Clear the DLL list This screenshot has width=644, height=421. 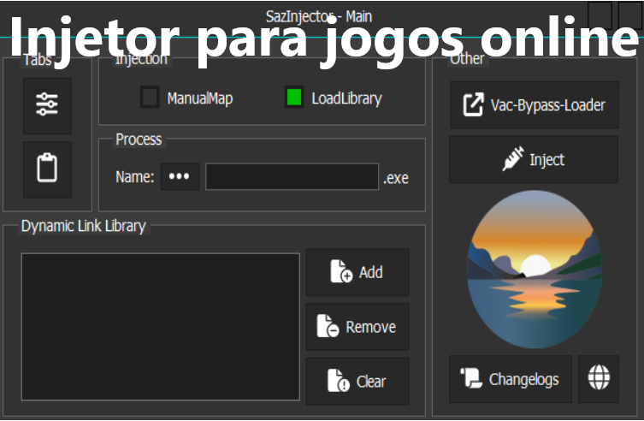tap(357, 382)
